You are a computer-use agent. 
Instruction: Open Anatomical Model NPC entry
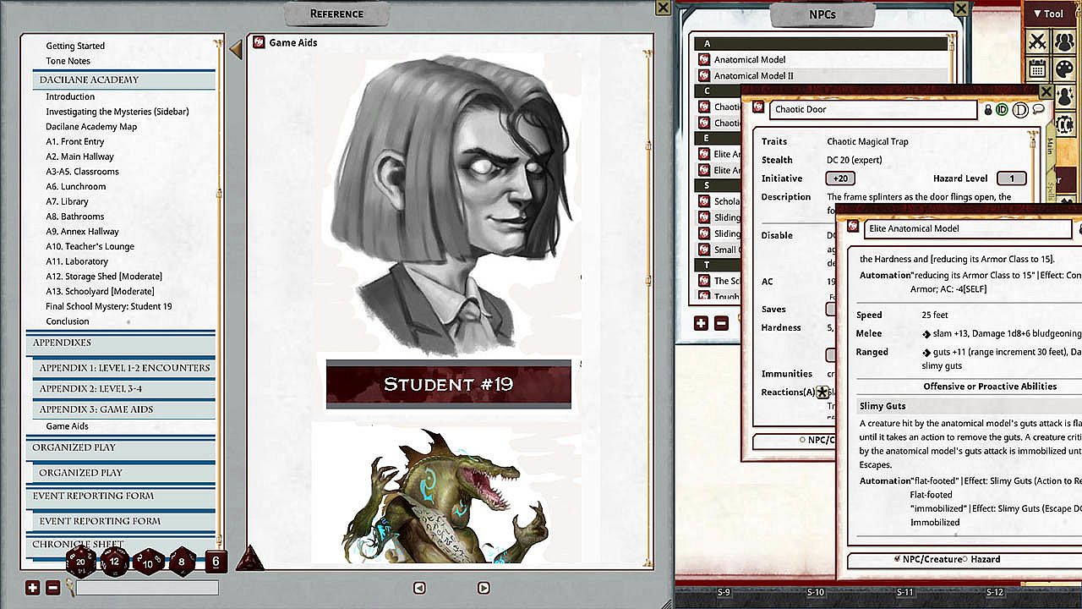(x=749, y=60)
